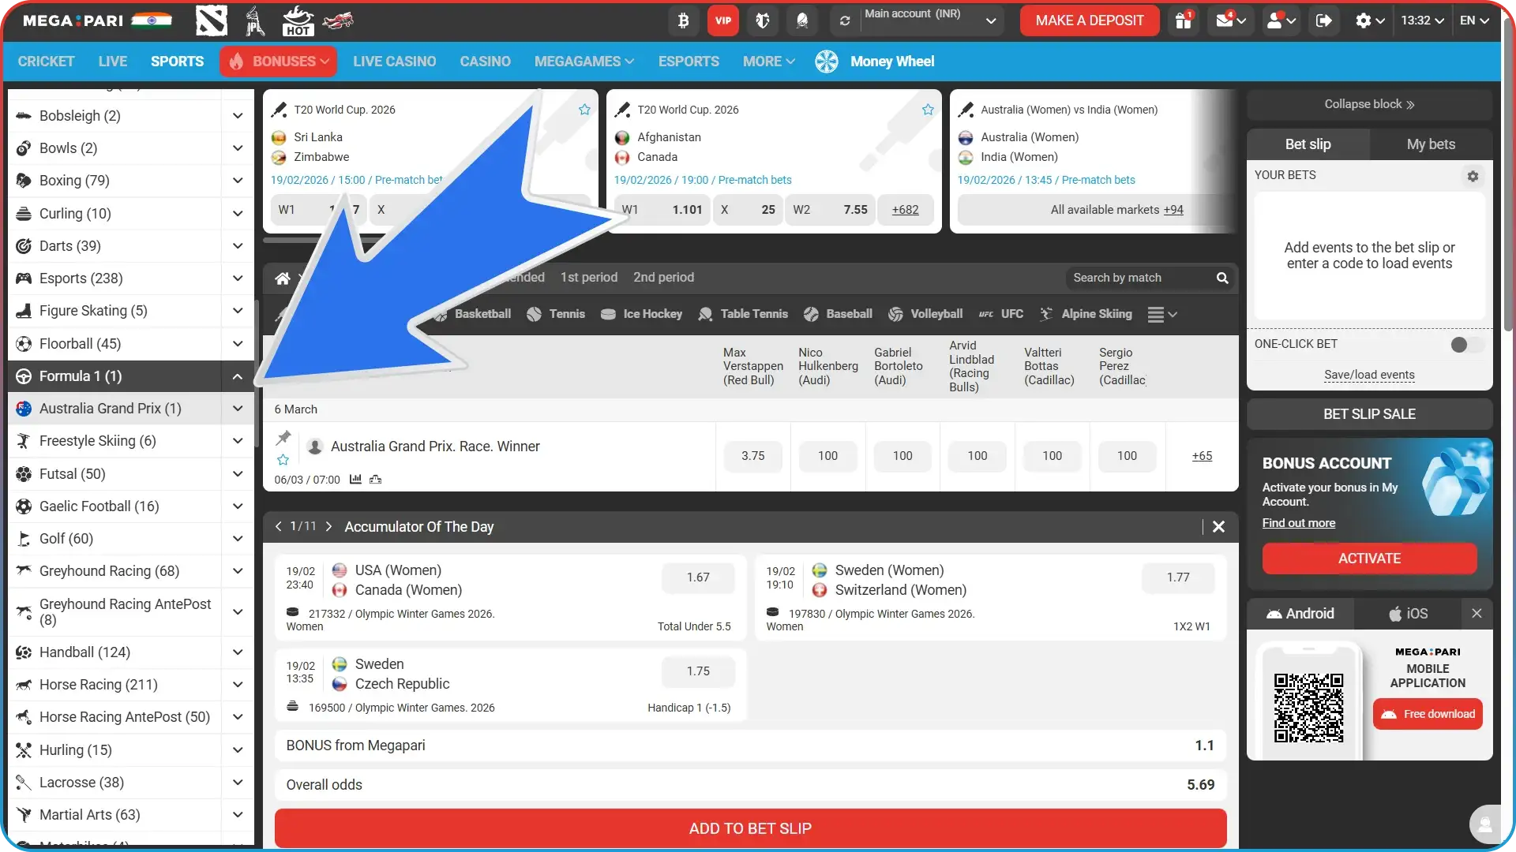This screenshot has height=852, width=1516.
Task: Open the 13:32 time zone dropdown
Action: click(1422, 21)
